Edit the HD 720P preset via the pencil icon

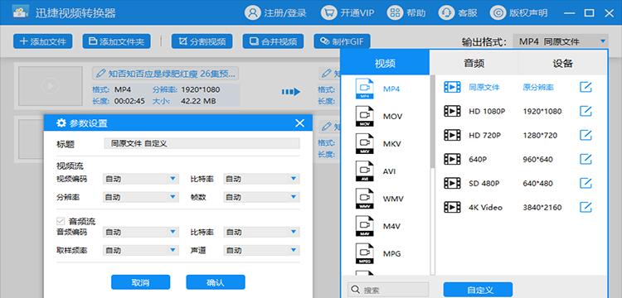coord(586,136)
